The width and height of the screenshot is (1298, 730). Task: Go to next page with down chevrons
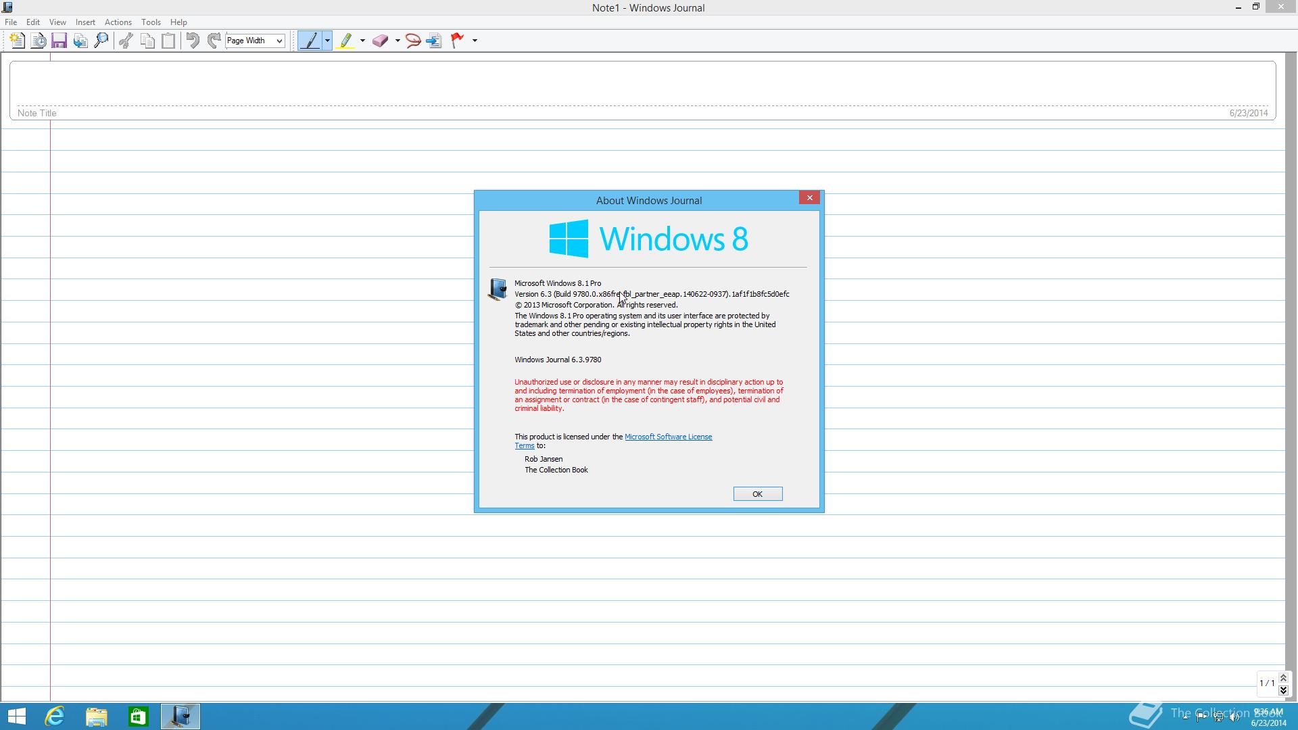(1283, 690)
